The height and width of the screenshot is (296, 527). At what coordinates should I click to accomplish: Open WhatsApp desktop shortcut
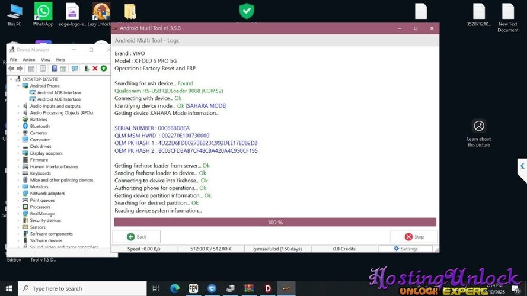tap(43, 15)
